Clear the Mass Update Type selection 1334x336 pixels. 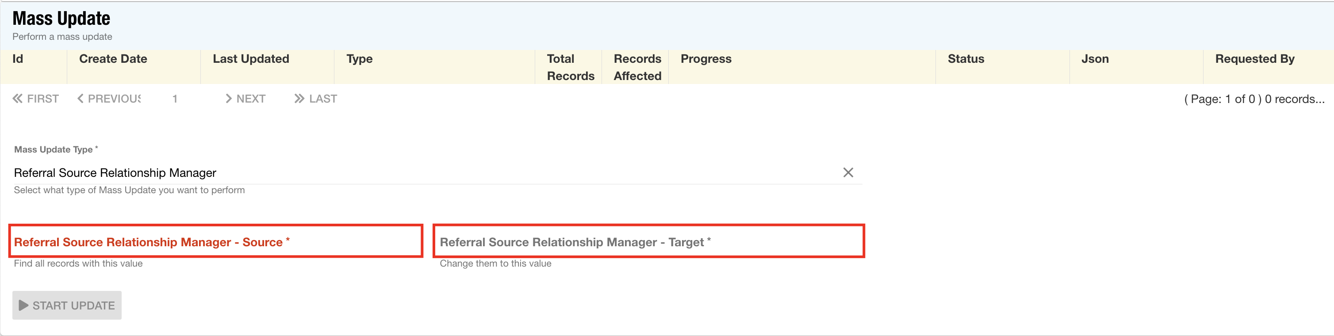coord(848,172)
